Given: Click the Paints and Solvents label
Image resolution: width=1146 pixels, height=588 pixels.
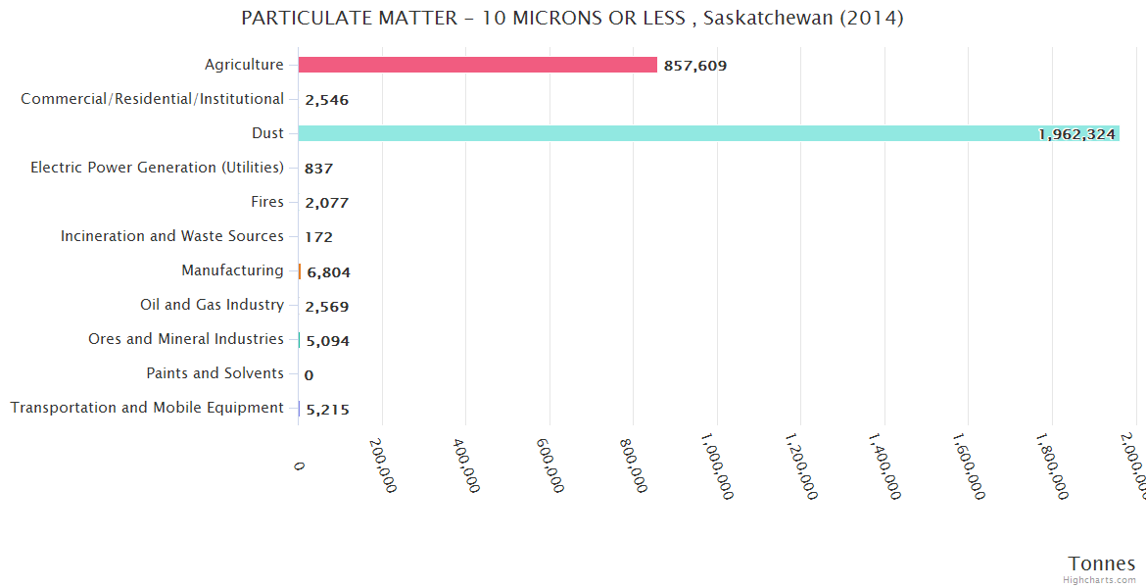Looking at the screenshot, I should 215,373.
